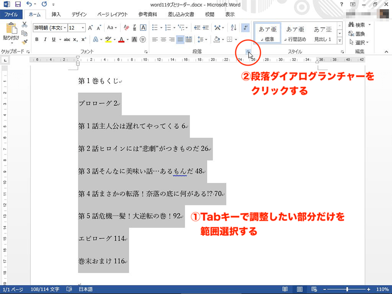Open the numbering list dropdown
The image size is (392, 294).
click(174, 28)
